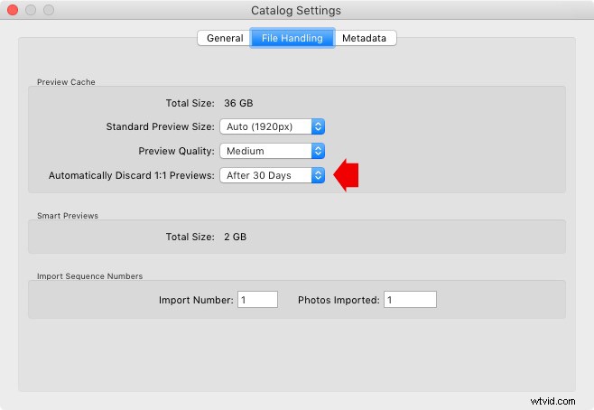Click the Import Sequence Numbers heading
Viewport: 594px width, 410px height.
(89, 276)
